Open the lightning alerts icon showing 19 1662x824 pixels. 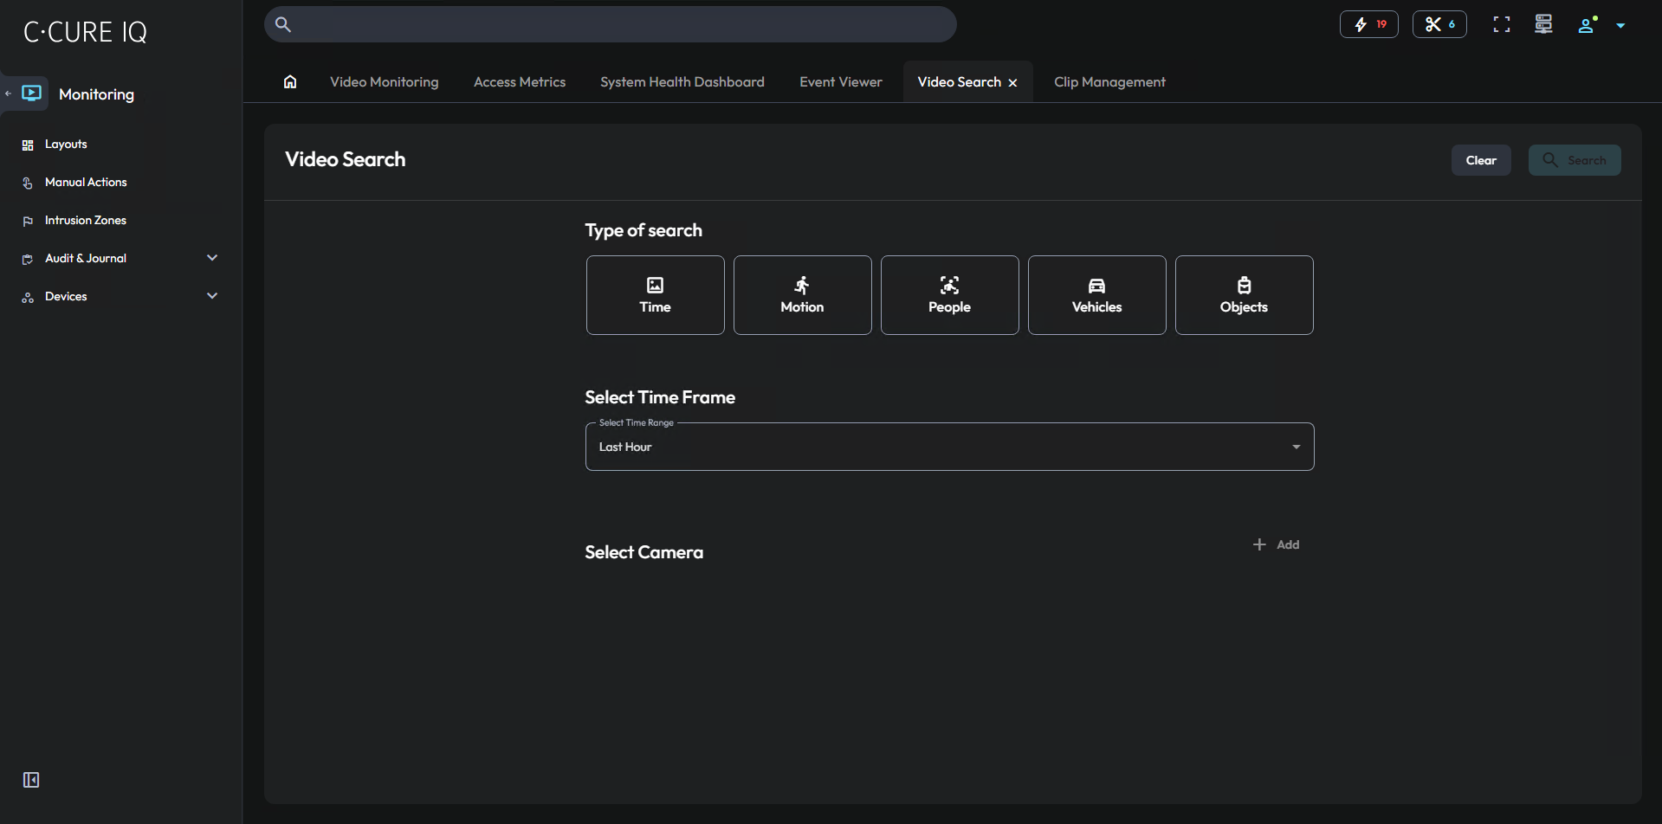(1368, 23)
